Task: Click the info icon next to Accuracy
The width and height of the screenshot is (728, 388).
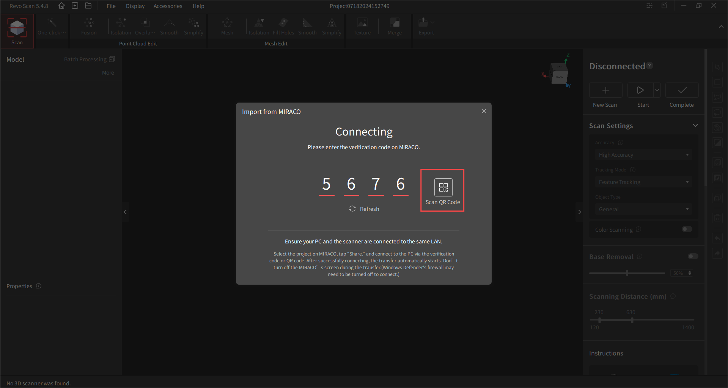Action: click(621, 142)
